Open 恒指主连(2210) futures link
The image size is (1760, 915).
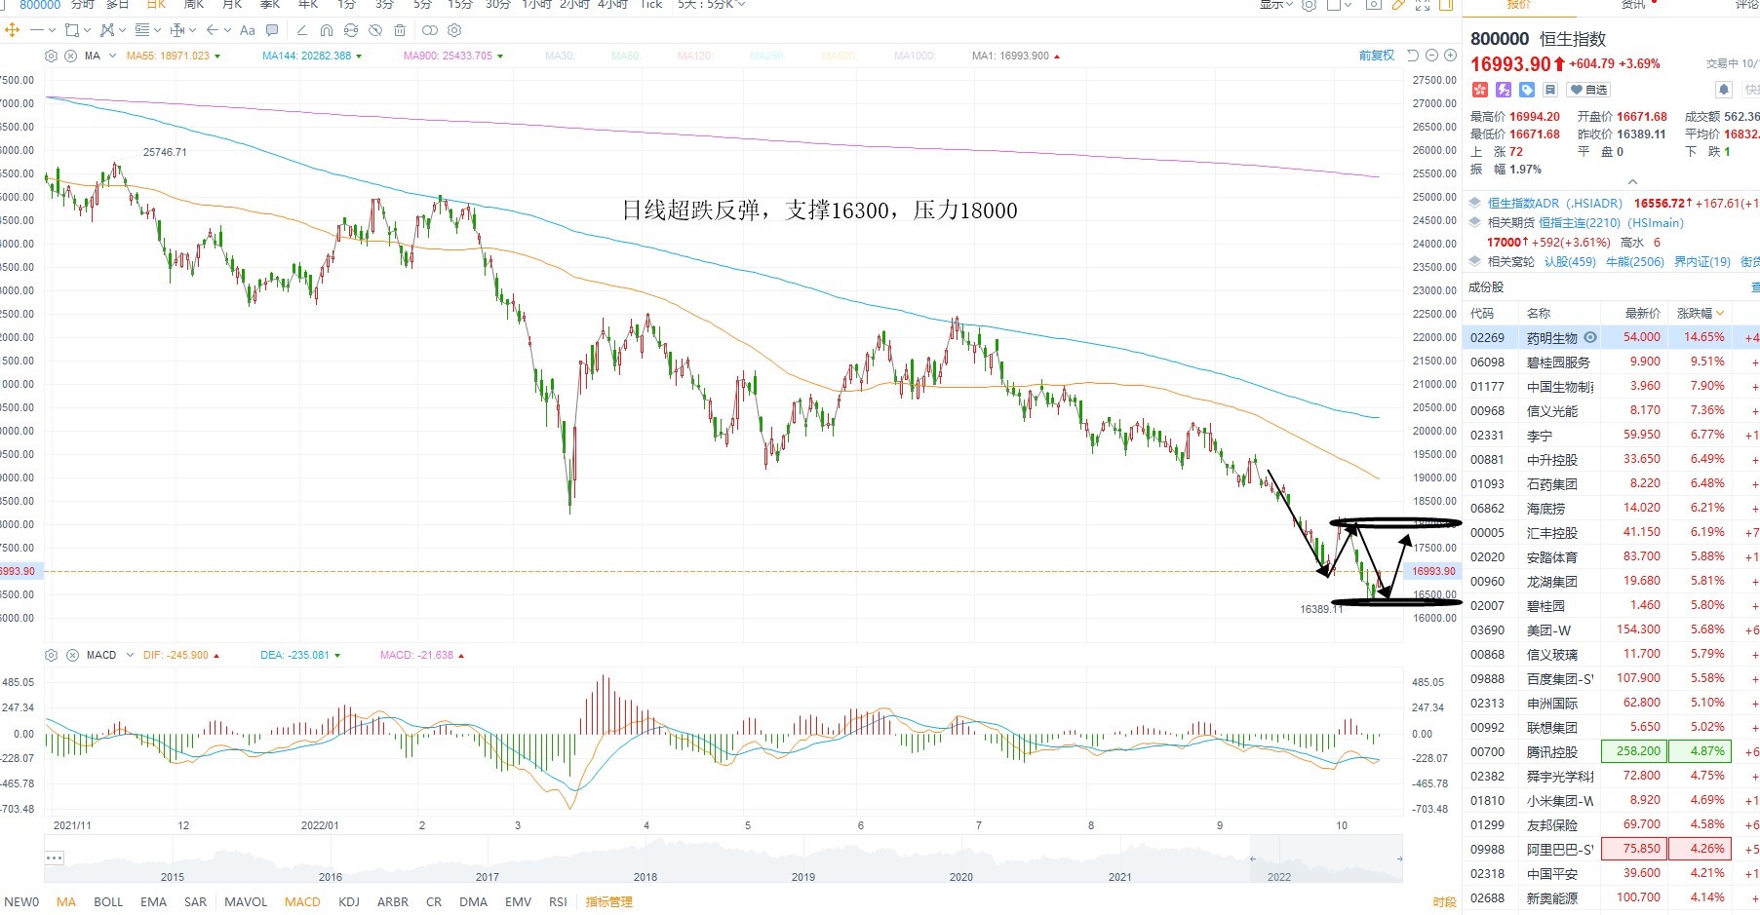(1613, 223)
